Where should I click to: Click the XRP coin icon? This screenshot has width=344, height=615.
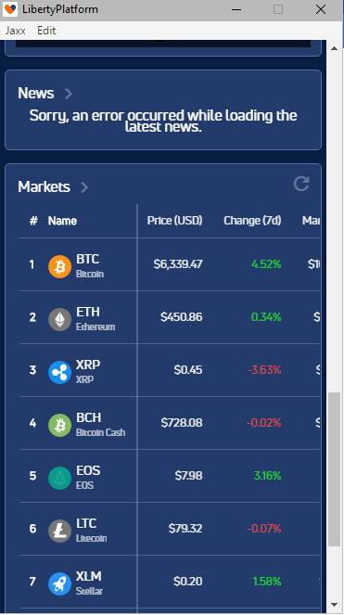click(59, 372)
